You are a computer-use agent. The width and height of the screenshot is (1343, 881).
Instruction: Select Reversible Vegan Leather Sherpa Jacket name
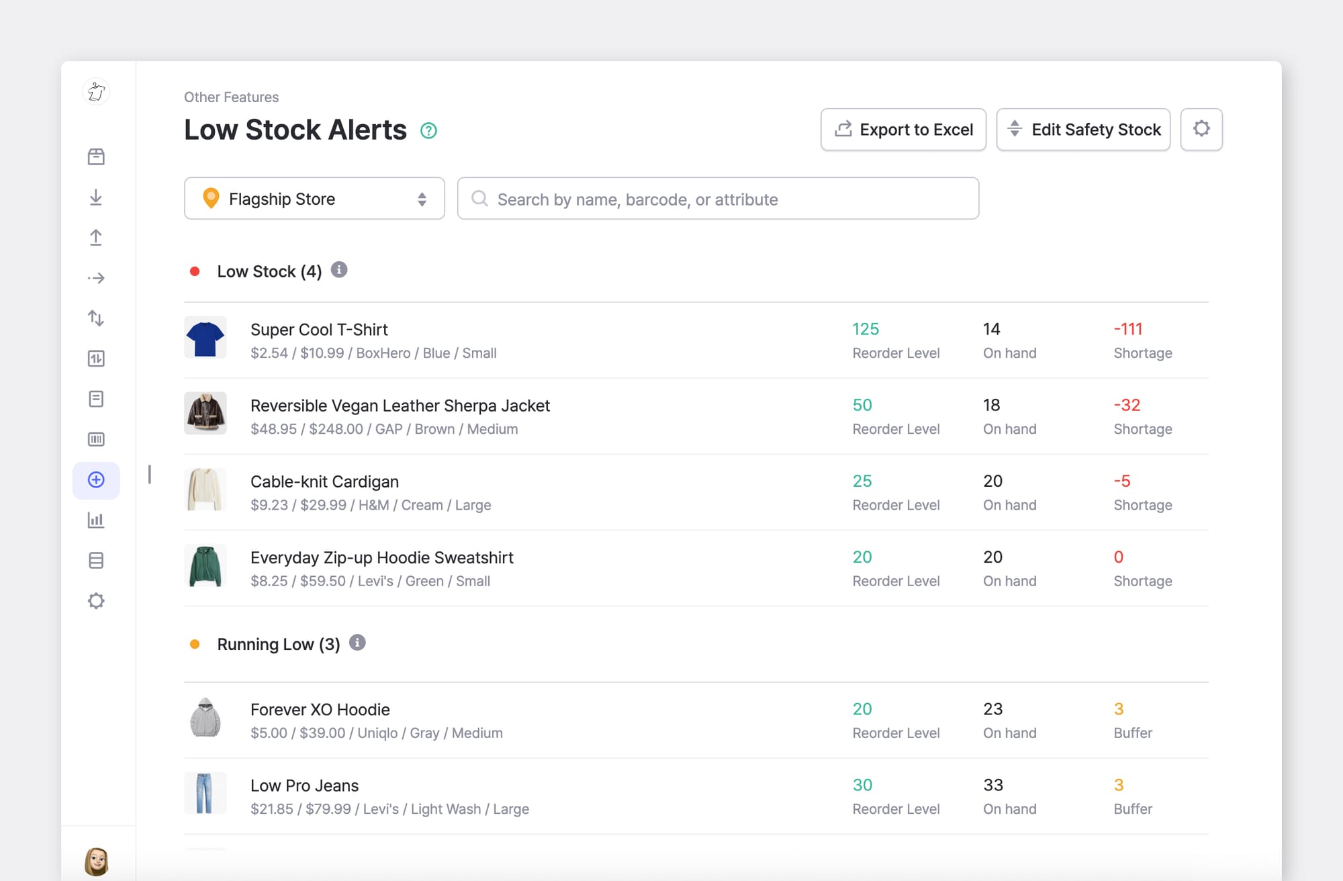pos(400,406)
